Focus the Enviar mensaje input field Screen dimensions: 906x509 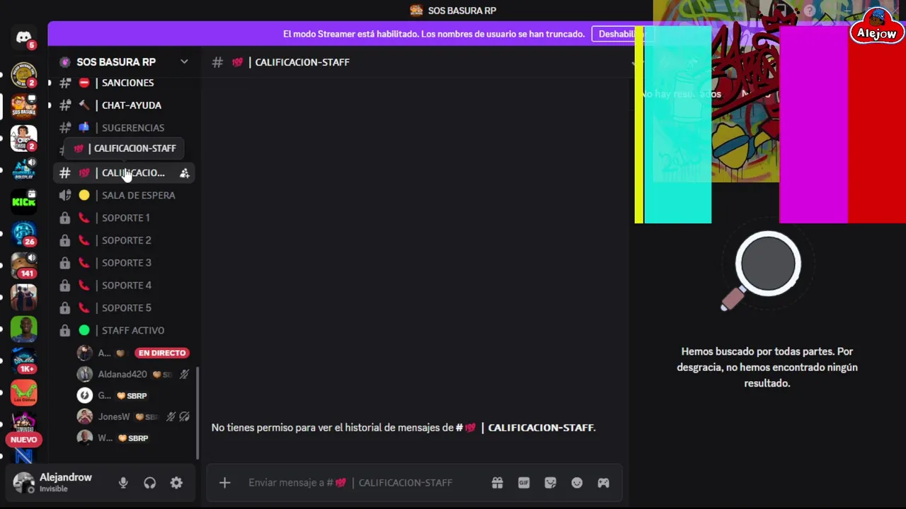[x=350, y=483]
